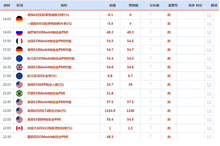Open chart icon for 德国5月Markit制造业PMI终值 row
This screenshot has width=220, height=146.
pos(209,50)
